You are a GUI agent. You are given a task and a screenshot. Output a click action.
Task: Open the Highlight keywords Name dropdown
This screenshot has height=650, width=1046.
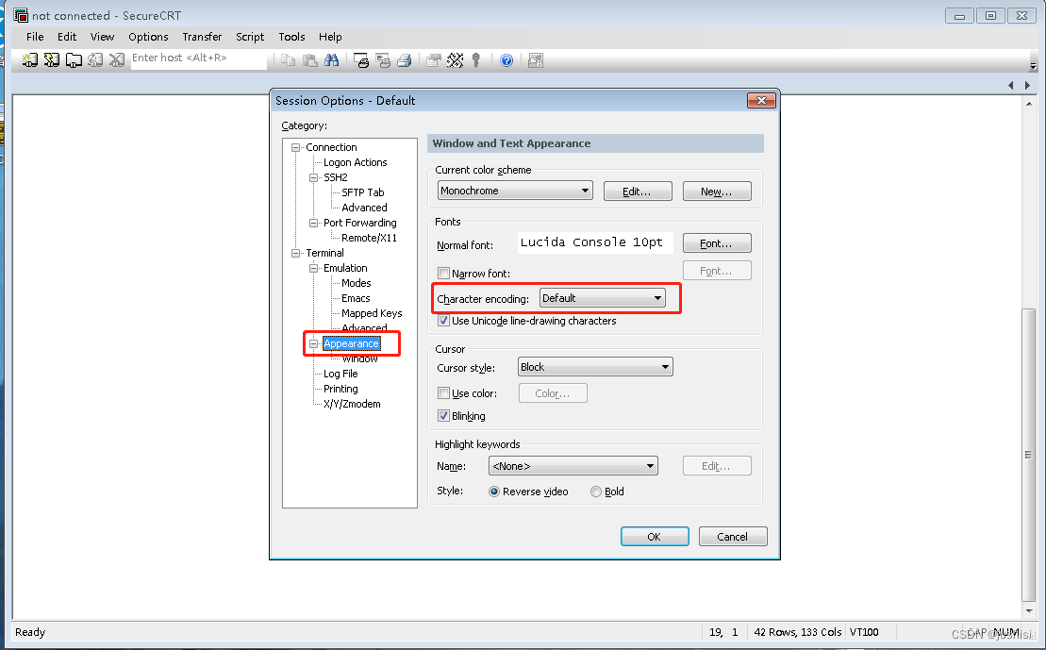[573, 466]
